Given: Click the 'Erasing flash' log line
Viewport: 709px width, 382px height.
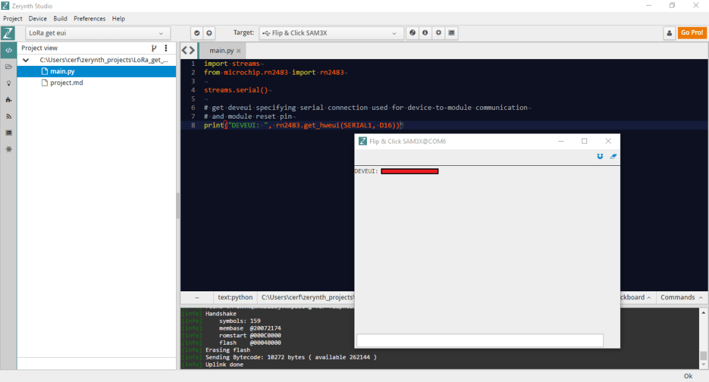Looking at the screenshot, I should [x=228, y=350].
